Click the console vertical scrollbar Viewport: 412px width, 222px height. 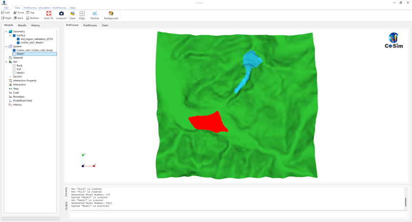(x=406, y=202)
